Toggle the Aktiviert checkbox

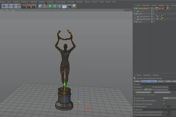145,87
